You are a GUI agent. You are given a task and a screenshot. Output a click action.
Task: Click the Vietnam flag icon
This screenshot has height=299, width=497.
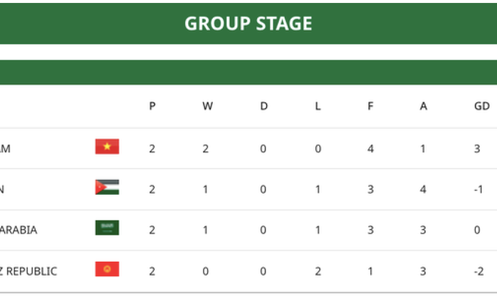tap(107, 147)
